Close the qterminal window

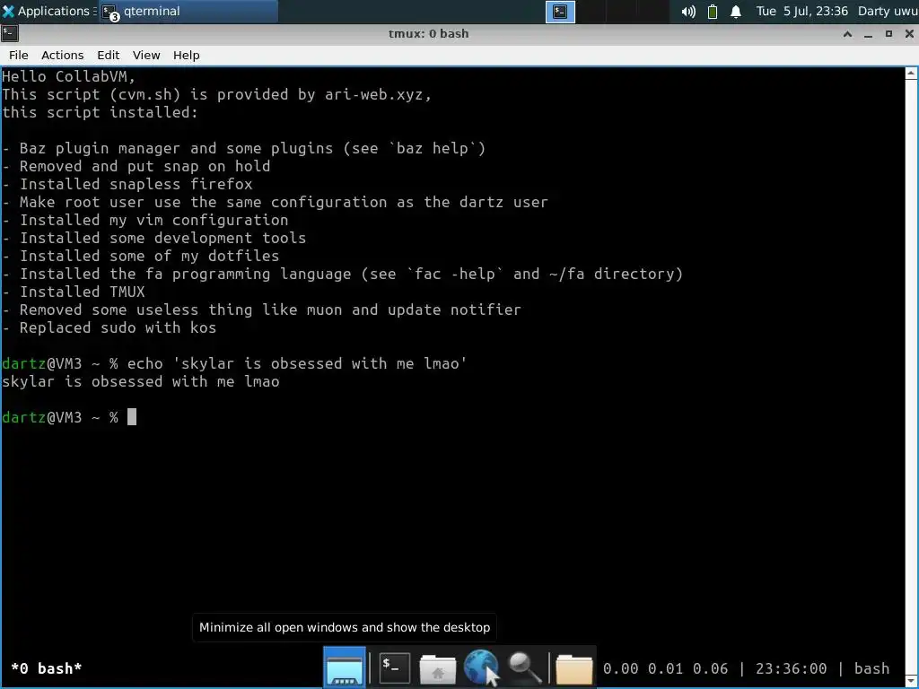(x=909, y=34)
